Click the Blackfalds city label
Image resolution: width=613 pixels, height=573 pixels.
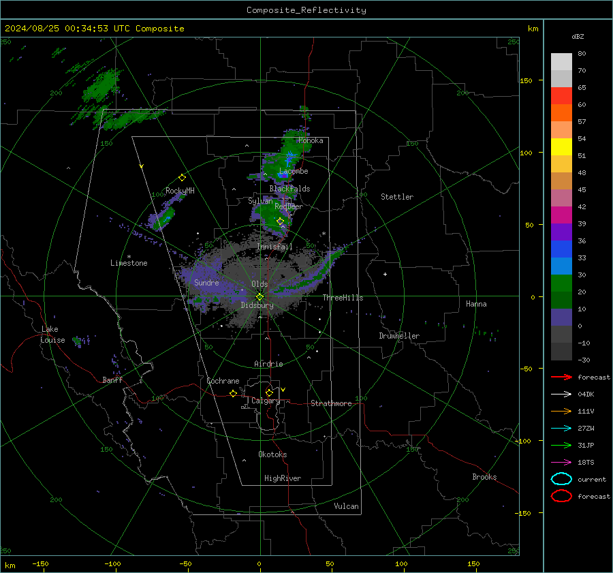tap(289, 189)
